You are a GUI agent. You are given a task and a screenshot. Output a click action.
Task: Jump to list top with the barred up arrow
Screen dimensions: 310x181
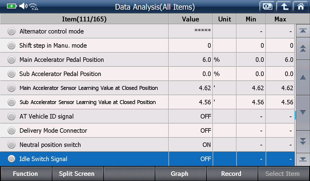click(x=303, y=31)
